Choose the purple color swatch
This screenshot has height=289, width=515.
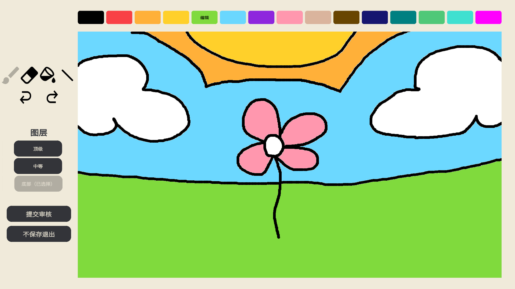pos(261,18)
